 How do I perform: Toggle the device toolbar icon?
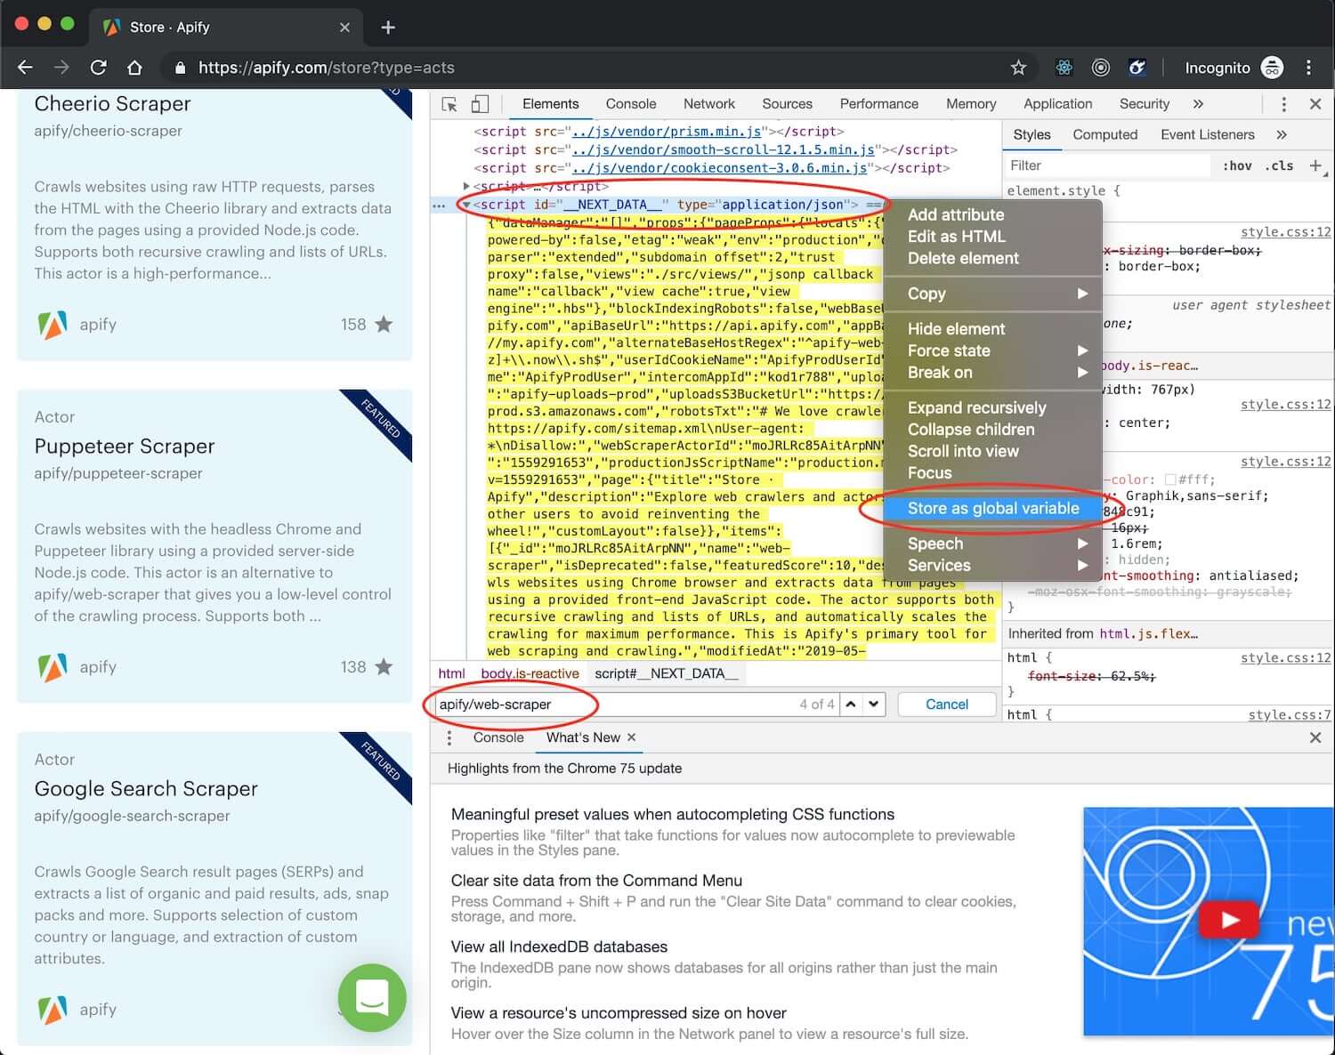click(x=480, y=104)
